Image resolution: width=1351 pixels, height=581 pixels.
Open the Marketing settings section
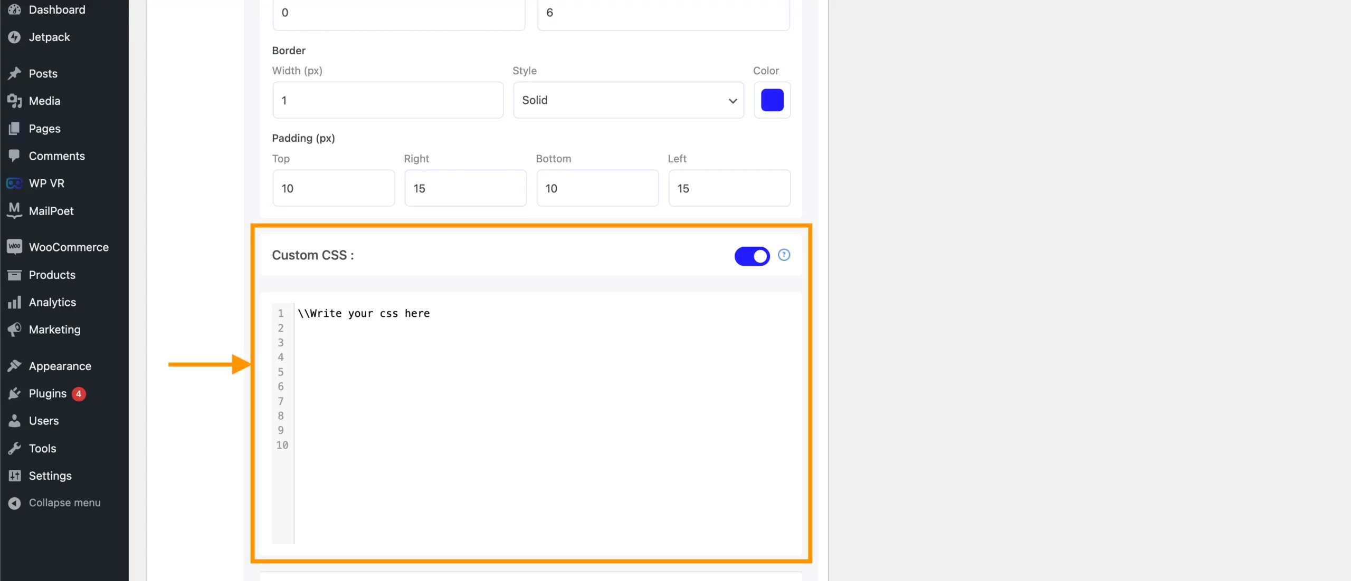click(x=54, y=329)
